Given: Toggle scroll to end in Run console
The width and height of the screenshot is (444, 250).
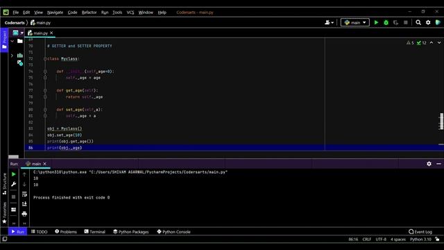Looking at the screenshot, I should click(x=24, y=203).
